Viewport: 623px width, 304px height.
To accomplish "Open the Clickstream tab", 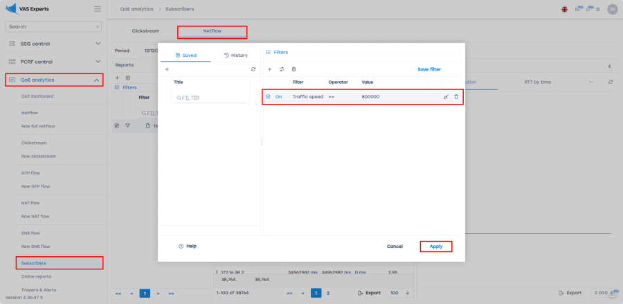I will (146, 31).
